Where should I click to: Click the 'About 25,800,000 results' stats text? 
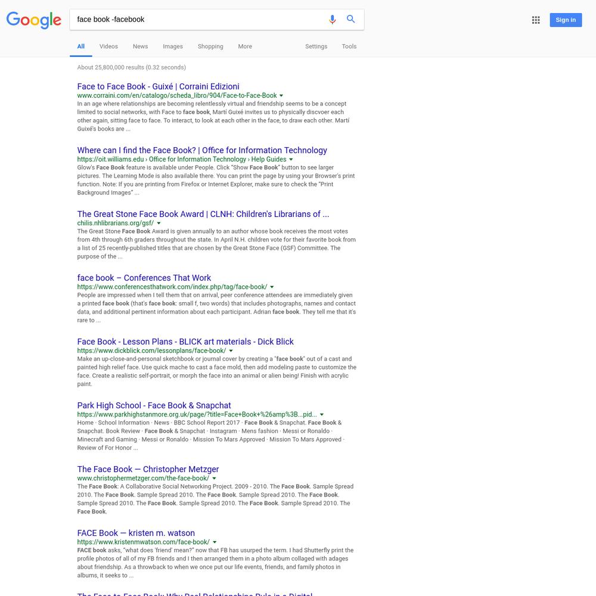coord(132,67)
